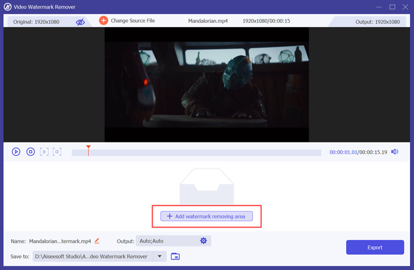
Task: Click the Export button
Action: 375,247
